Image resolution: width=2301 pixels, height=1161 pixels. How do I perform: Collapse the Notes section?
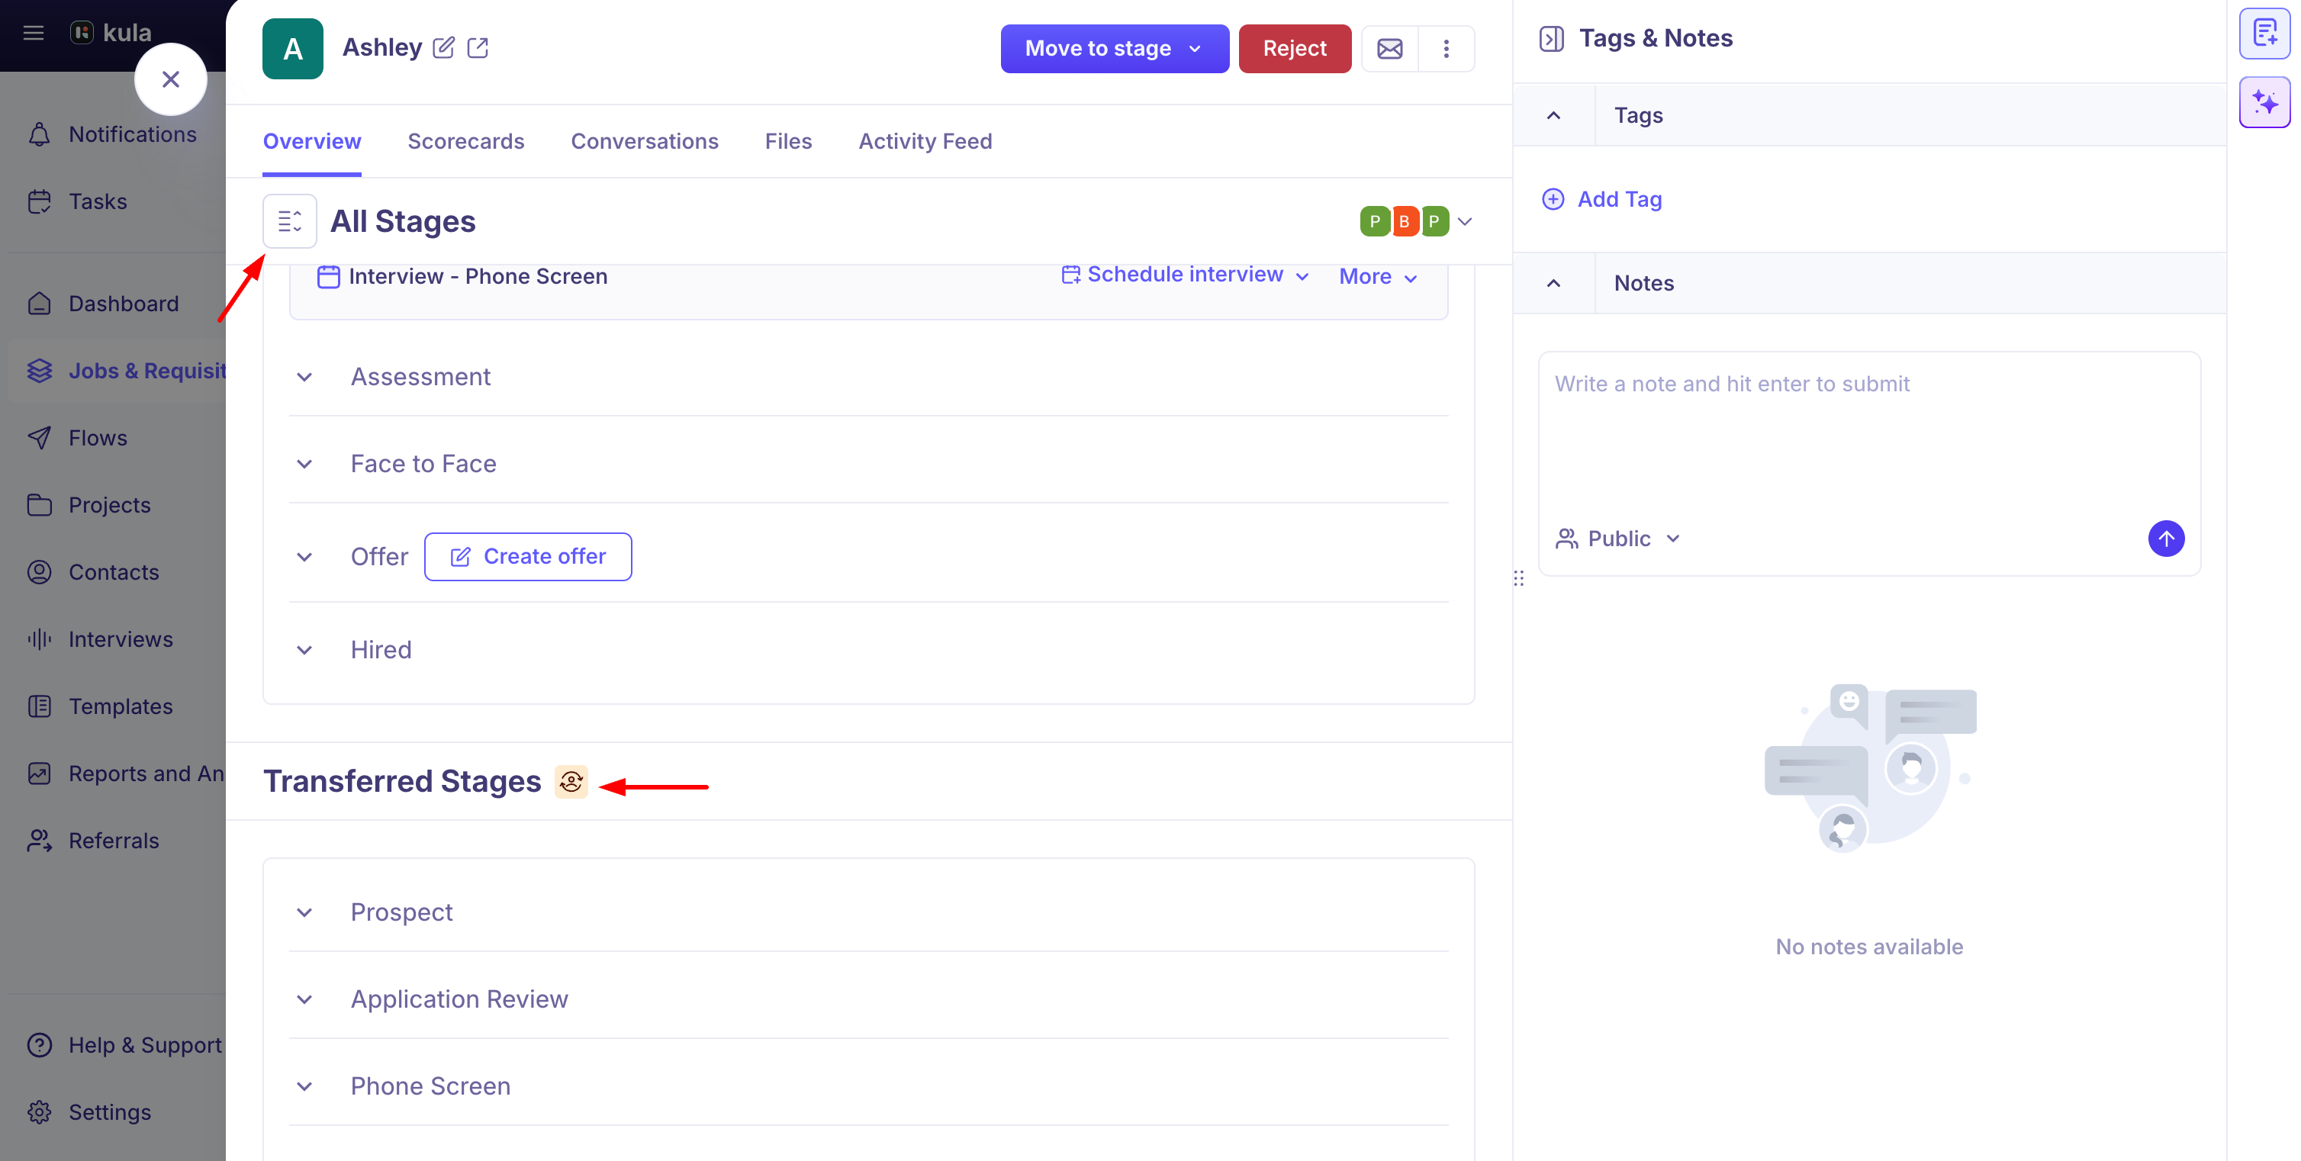pos(1553,282)
